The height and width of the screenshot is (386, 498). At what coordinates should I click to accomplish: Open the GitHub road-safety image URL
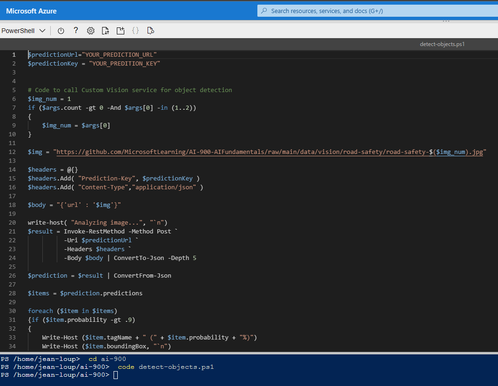pos(269,152)
